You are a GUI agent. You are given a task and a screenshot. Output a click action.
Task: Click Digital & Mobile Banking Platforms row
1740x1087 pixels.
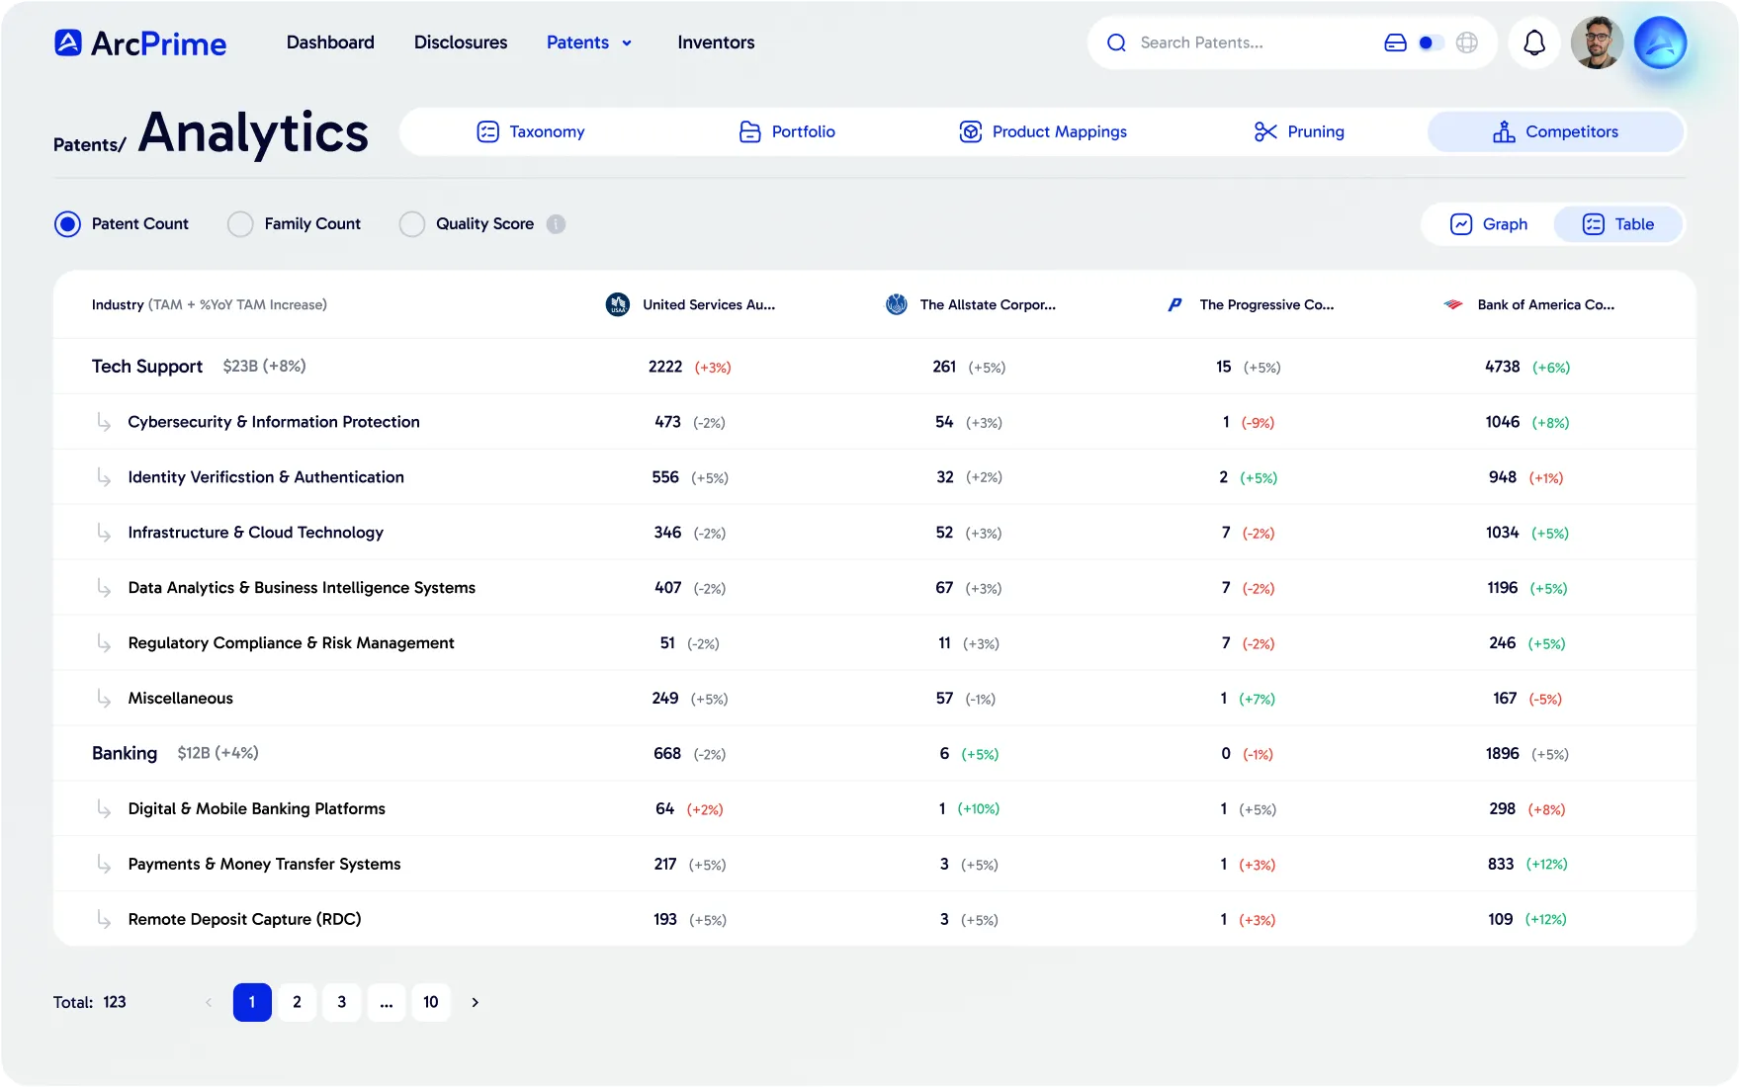(x=875, y=809)
